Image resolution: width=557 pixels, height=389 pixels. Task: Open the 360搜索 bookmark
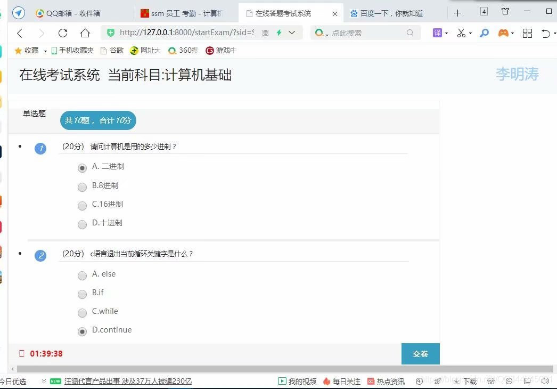click(x=183, y=51)
